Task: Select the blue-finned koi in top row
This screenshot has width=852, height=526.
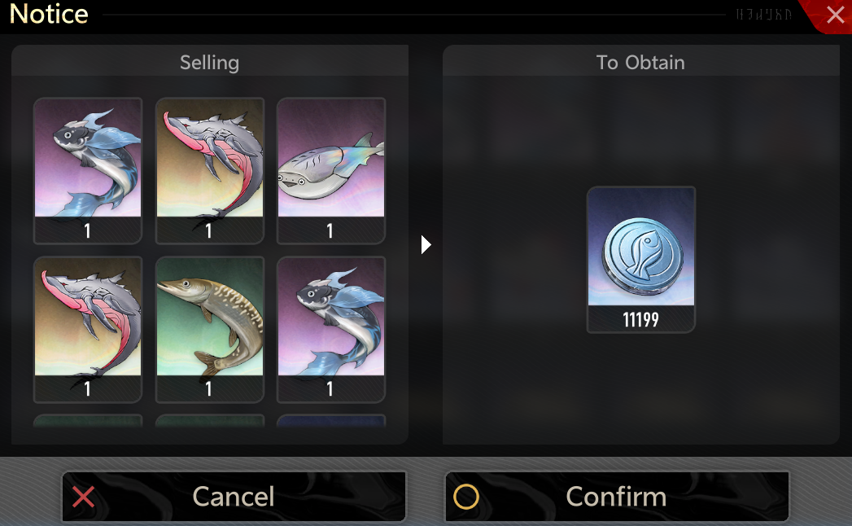Action: pyautogui.click(x=88, y=171)
